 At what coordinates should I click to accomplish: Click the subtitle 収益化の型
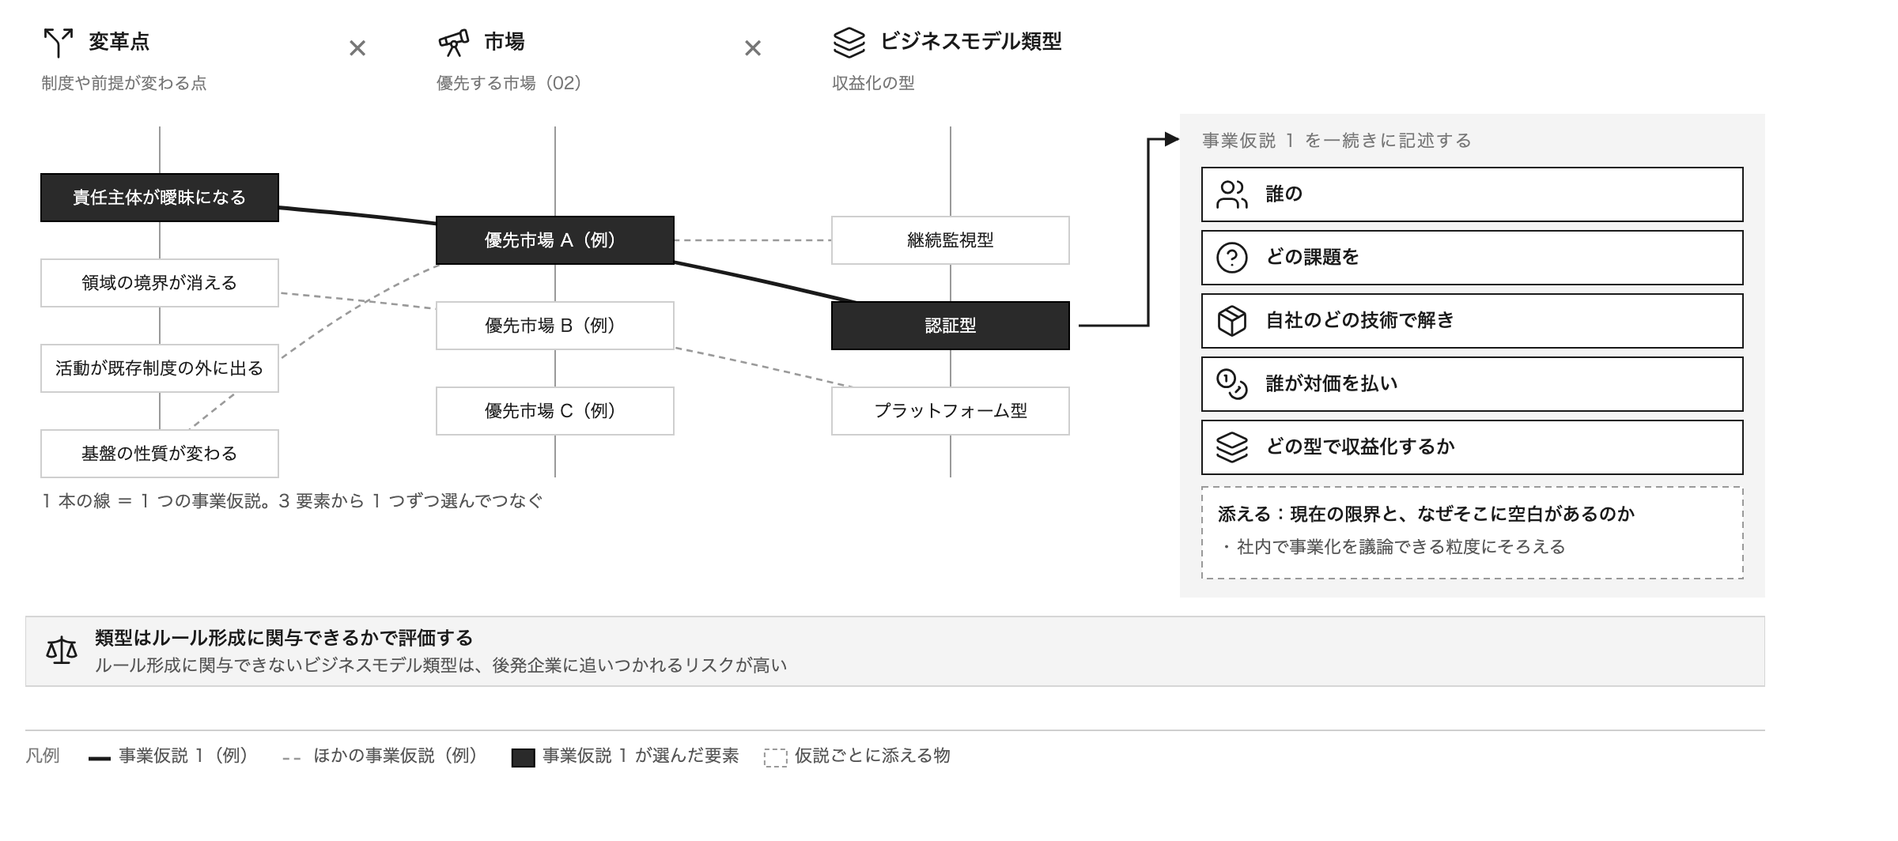tap(873, 83)
